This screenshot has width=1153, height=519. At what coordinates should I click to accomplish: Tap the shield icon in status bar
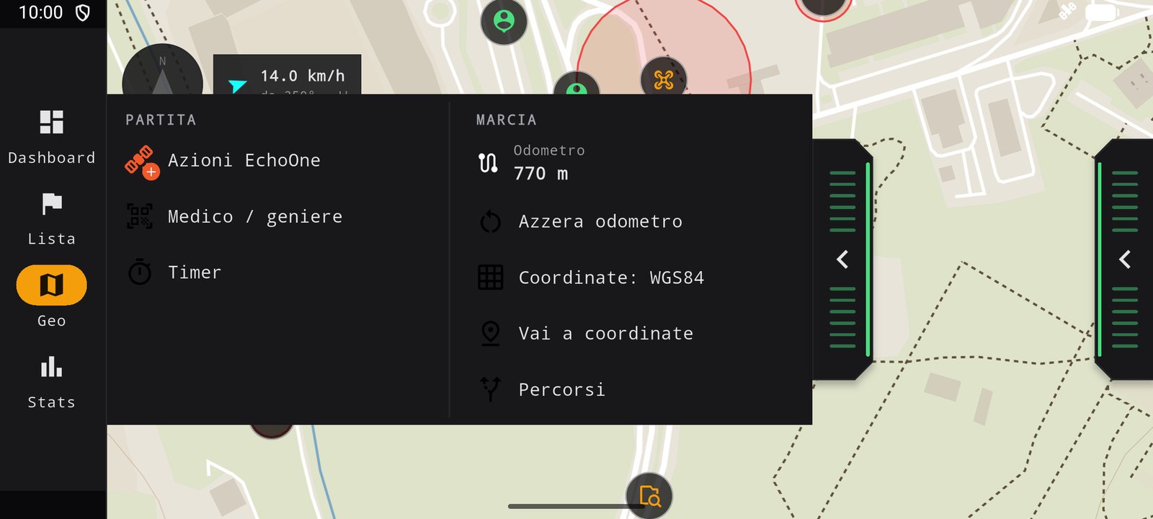click(x=83, y=13)
